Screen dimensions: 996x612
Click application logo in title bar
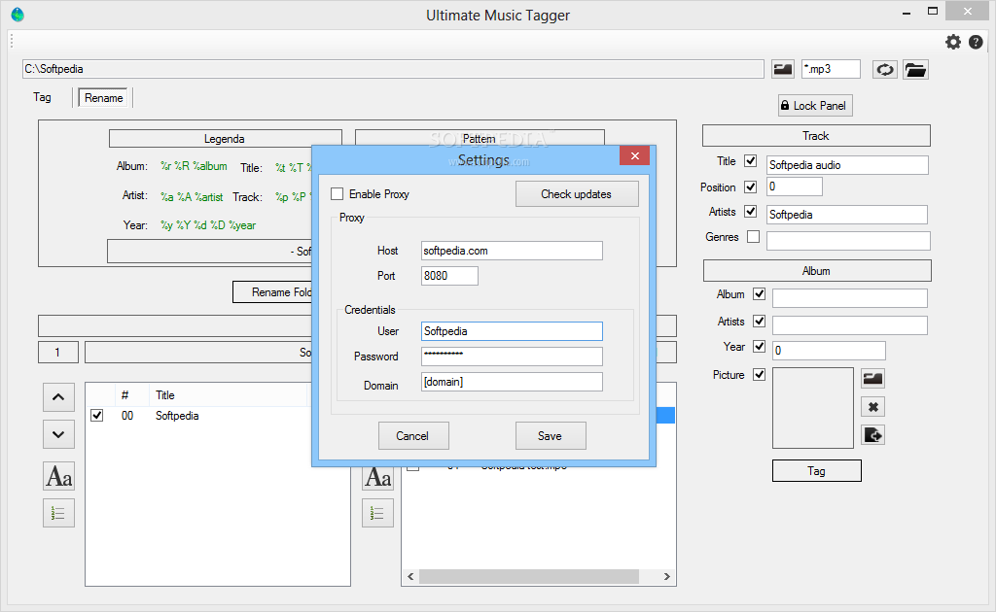tap(18, 15)
